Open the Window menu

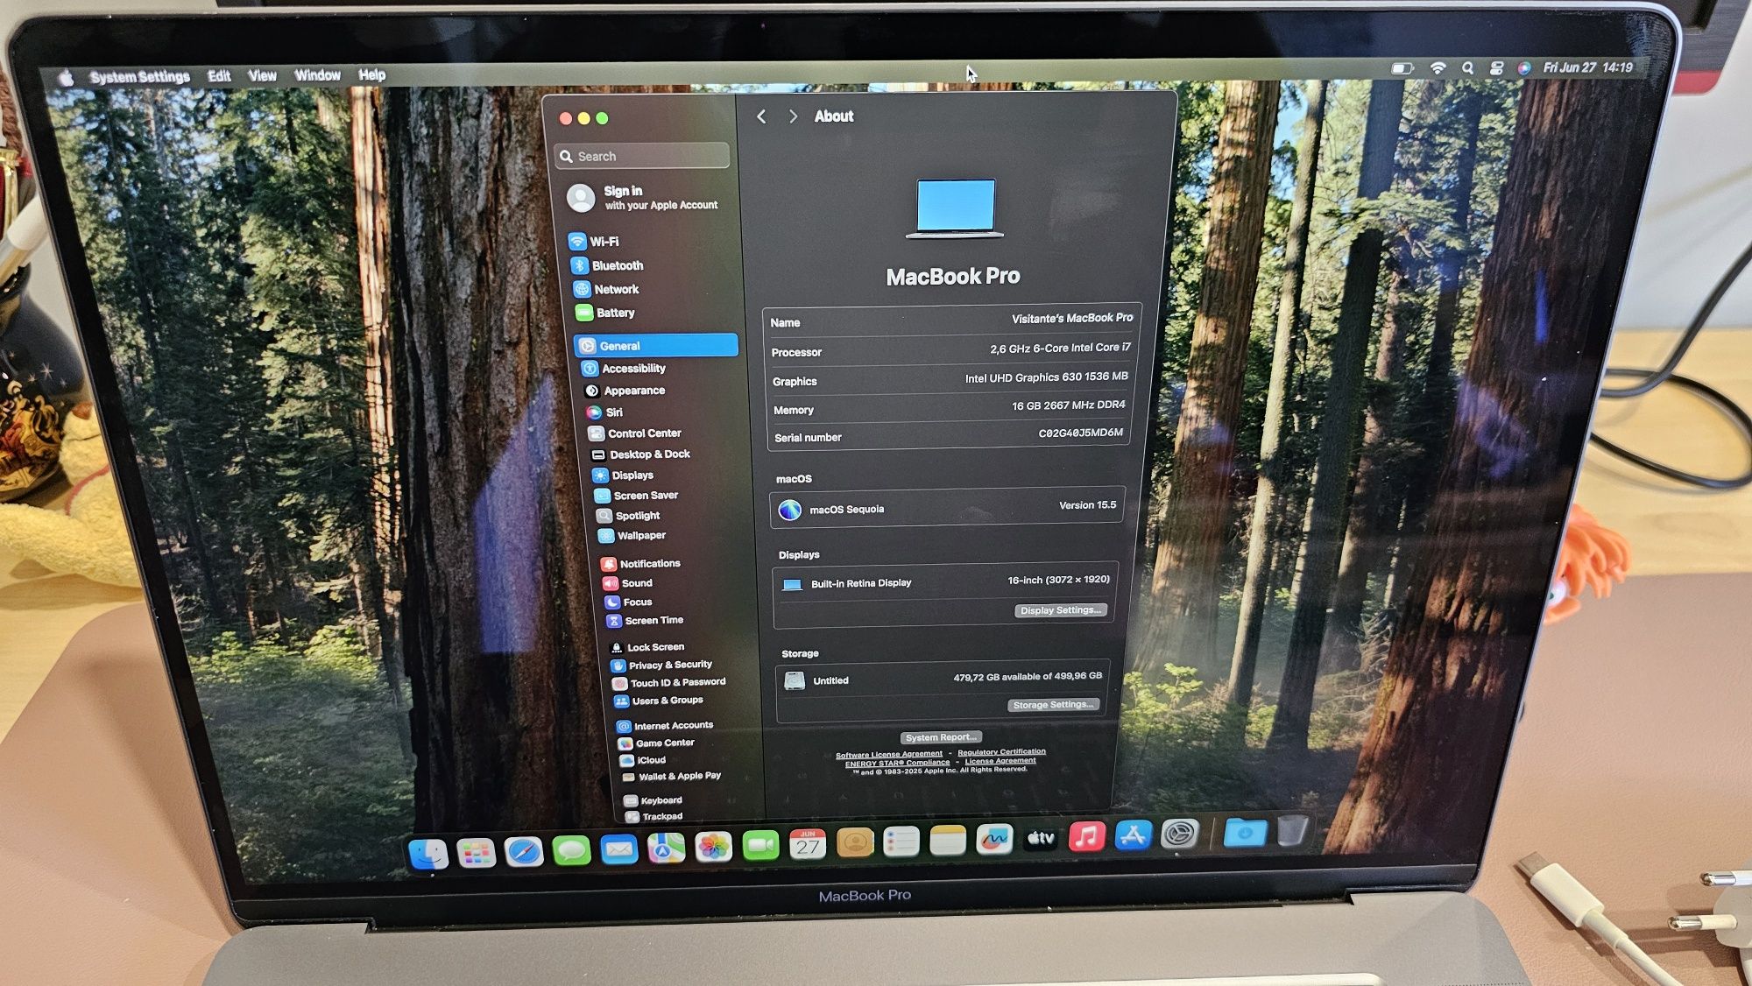point(317,75)
